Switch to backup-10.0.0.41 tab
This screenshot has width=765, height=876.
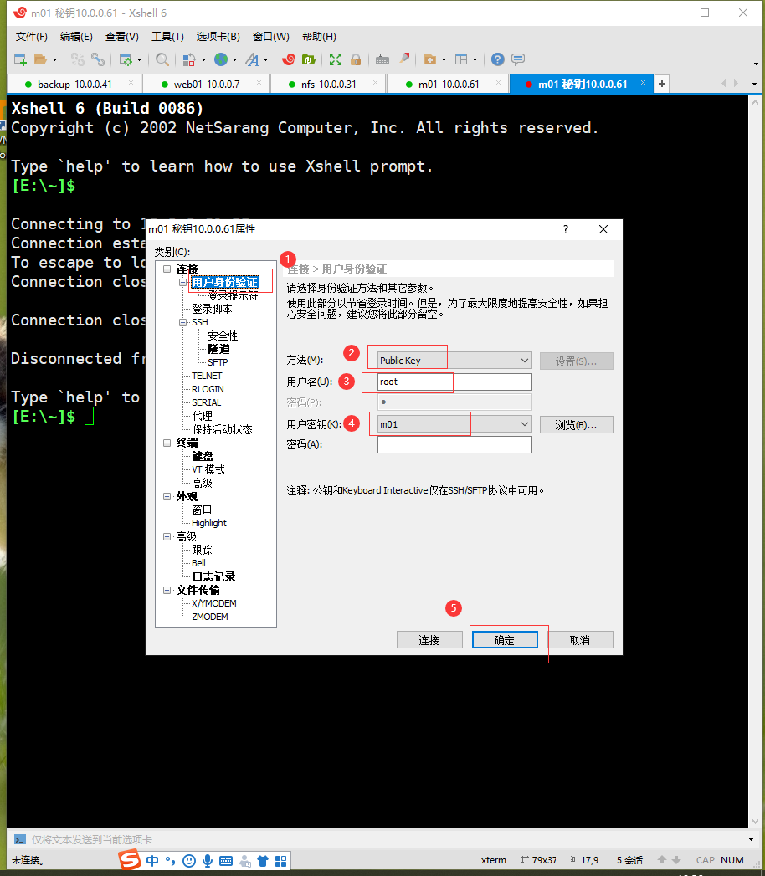click(74, 85)
